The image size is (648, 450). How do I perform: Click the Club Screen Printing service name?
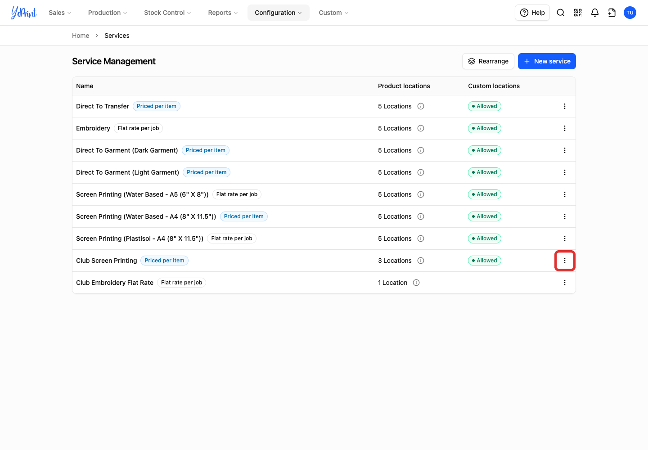(x=107, y=261)
